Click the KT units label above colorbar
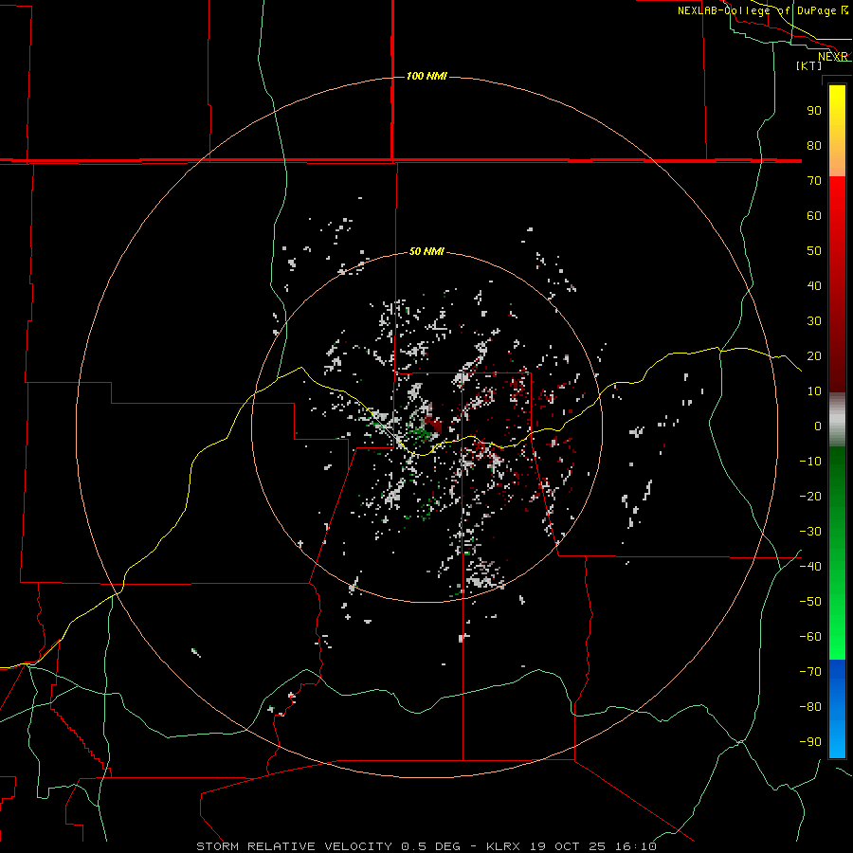The height and width of the screenshot is (853, 853). click(809, 65)
